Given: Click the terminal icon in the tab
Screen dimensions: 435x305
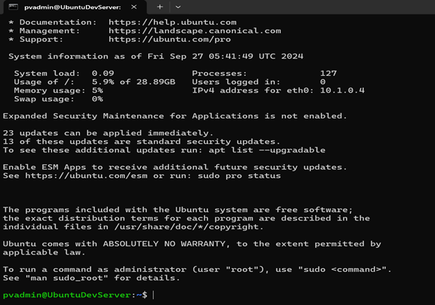Looking at the screenshot, I should [13, 7].
